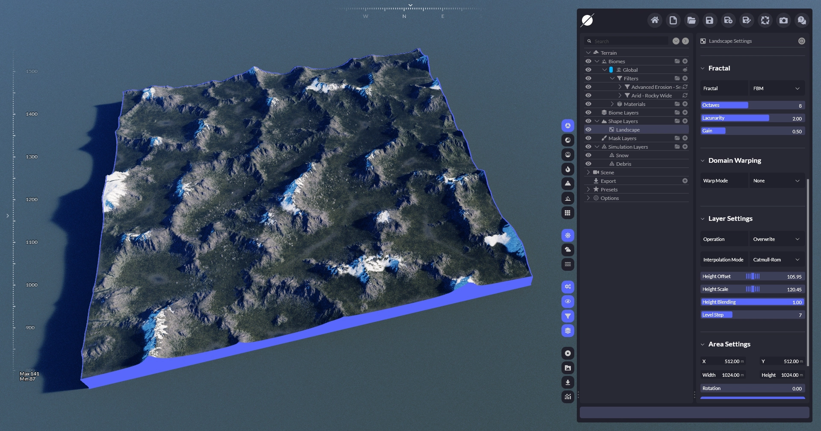This screenshot has height=431, width=821.
Task: Open the Fractal type dropdown showing FBM
Action: tap(777, 88)
